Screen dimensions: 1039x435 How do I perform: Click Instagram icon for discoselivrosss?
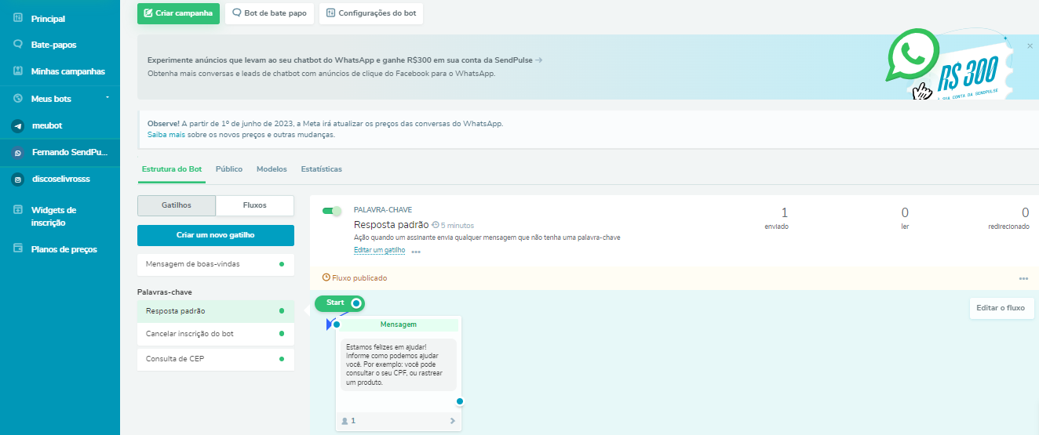17,179
